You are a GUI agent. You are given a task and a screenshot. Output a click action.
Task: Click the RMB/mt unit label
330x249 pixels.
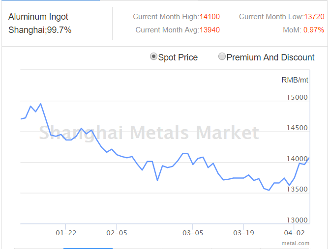click(x=295, y=80)
